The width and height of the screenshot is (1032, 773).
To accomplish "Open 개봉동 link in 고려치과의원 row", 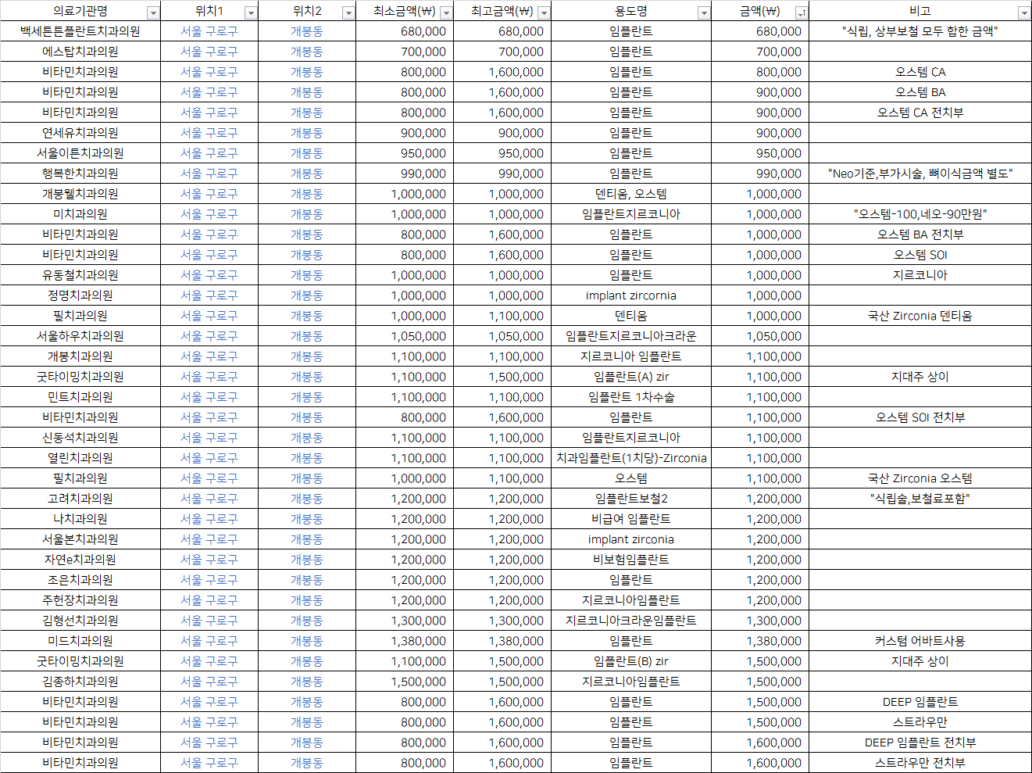I will coord(307,499).
